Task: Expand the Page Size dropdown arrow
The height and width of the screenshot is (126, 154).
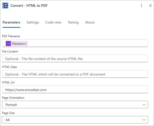Action: (x=144, y=120)
